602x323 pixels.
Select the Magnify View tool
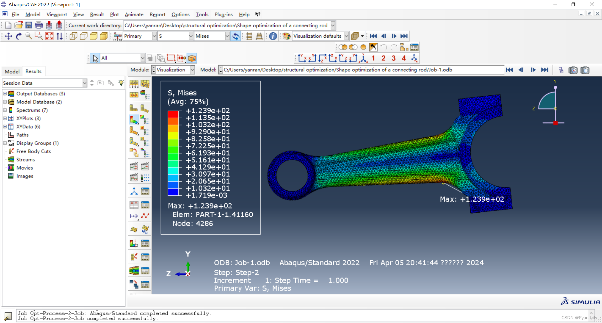[29, 36]
